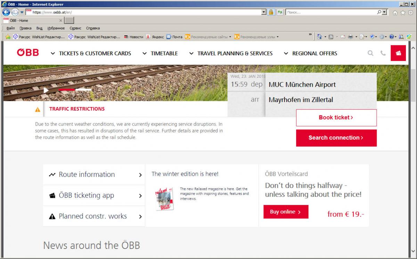
Task: Expand the Timetable navigation menu
Action: coord(160,53)
